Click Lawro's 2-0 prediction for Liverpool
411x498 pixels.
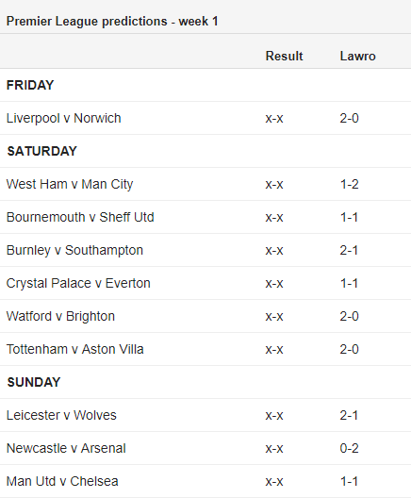pyautogui.click(x=349, y=119)
